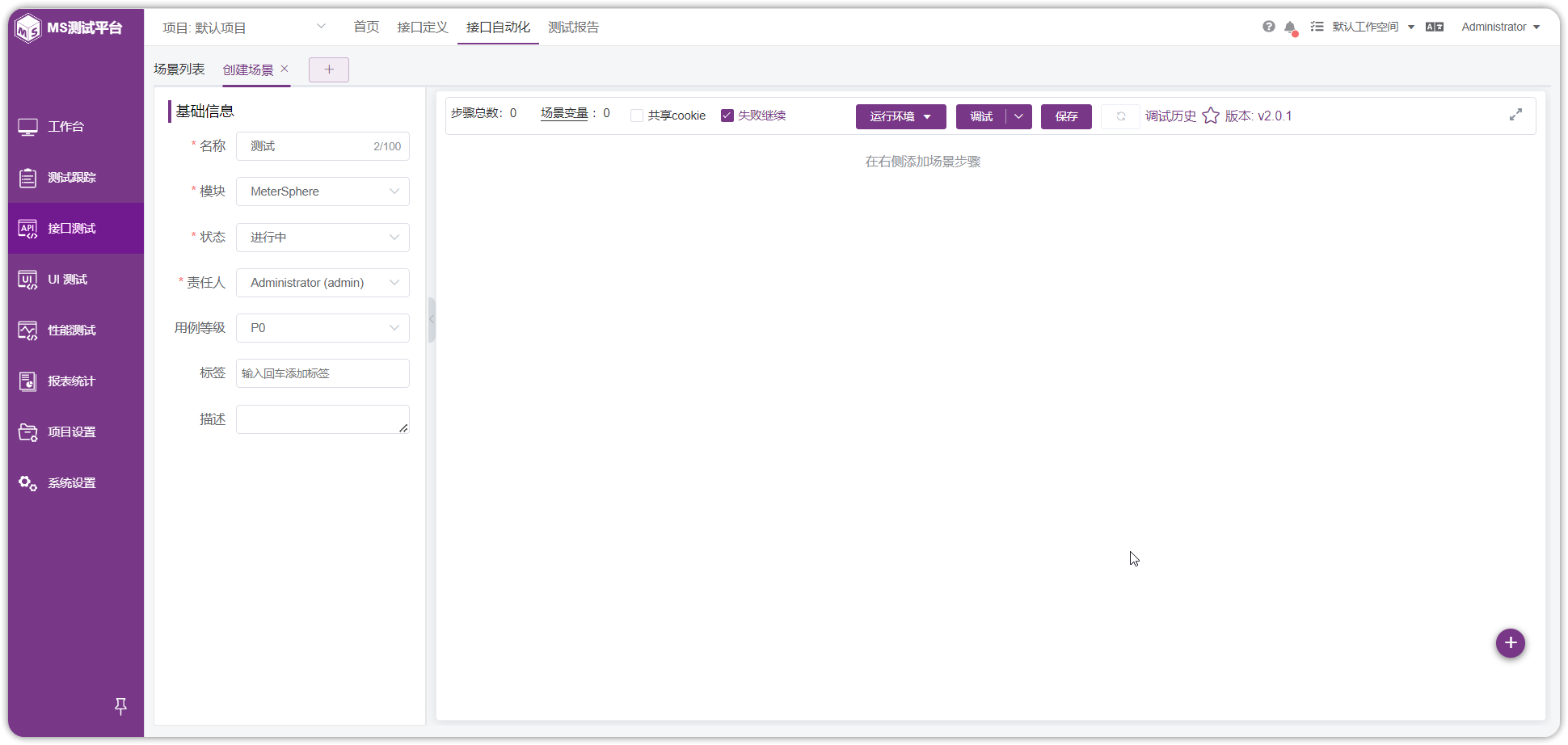
Task: Select the 接口自动化 menu
Action: click(x=498, y=27)
